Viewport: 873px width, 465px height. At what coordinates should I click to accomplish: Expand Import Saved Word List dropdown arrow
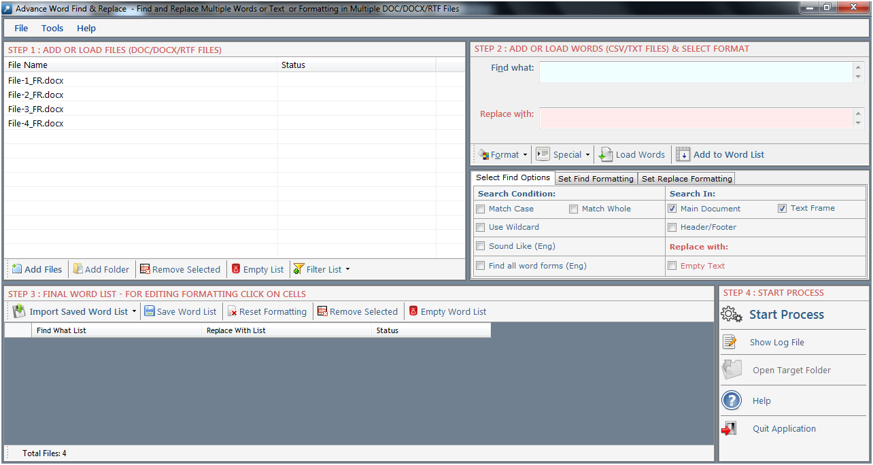134,311
